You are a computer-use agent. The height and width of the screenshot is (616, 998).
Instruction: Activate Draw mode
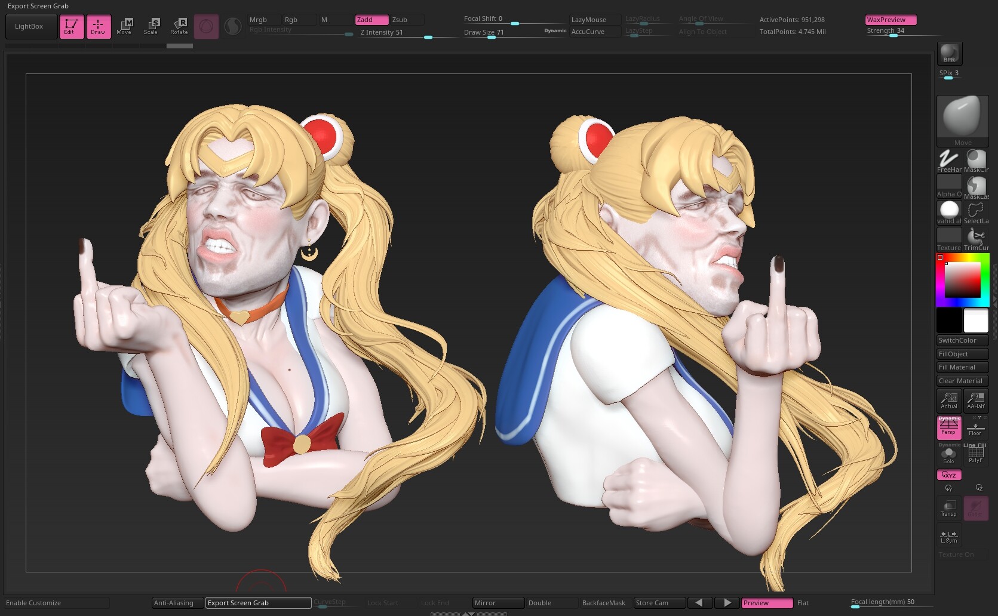click(99, 26)
